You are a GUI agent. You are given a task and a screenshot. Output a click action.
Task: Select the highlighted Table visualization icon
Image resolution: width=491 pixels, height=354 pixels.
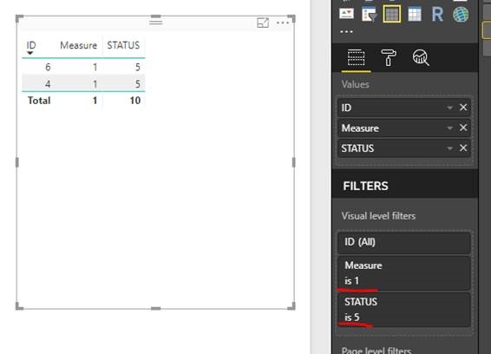pos(392,14)
